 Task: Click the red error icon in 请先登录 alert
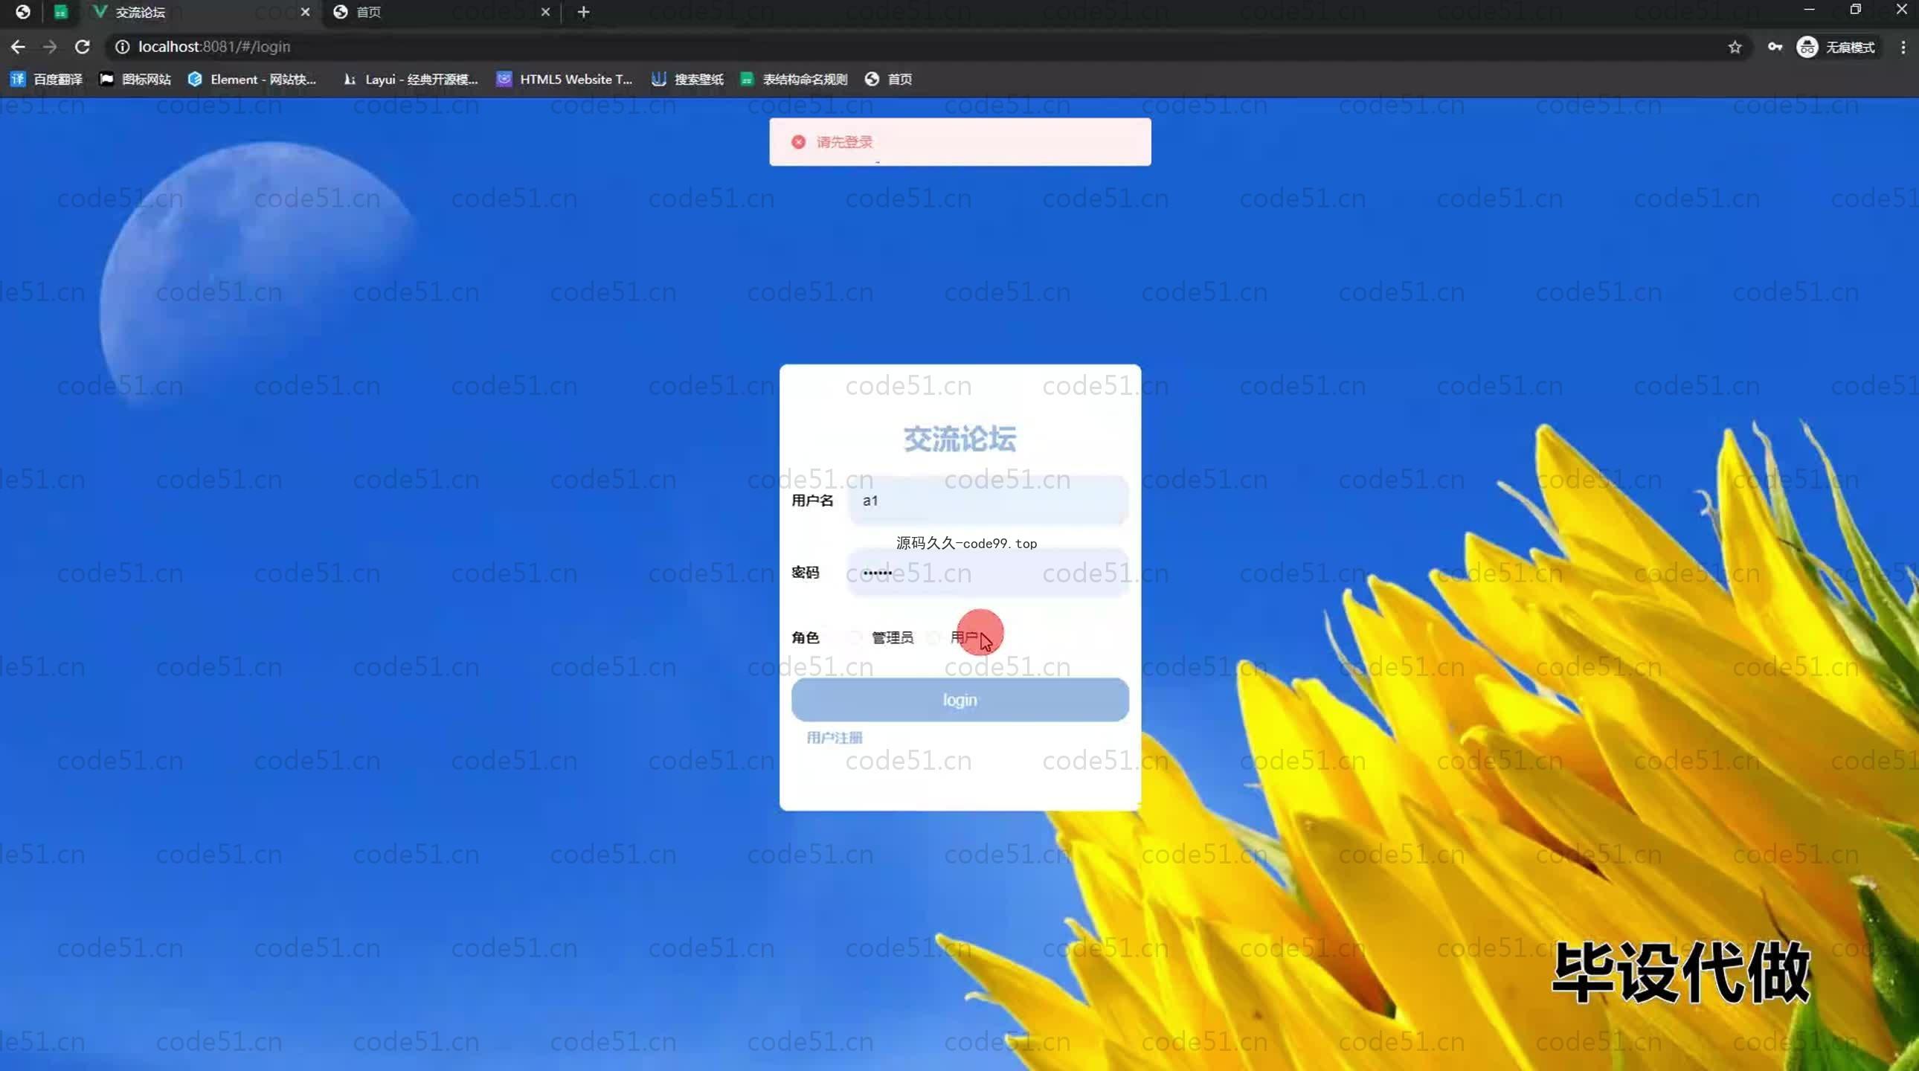coord(799,141)
